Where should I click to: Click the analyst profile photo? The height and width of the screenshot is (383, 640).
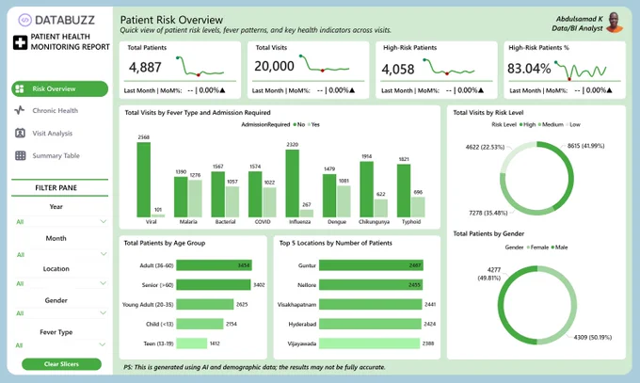tap(615, 23)
